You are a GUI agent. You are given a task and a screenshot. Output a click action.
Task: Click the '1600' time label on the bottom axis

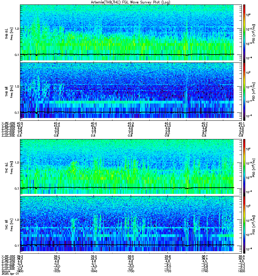click(x=20, y=271)
